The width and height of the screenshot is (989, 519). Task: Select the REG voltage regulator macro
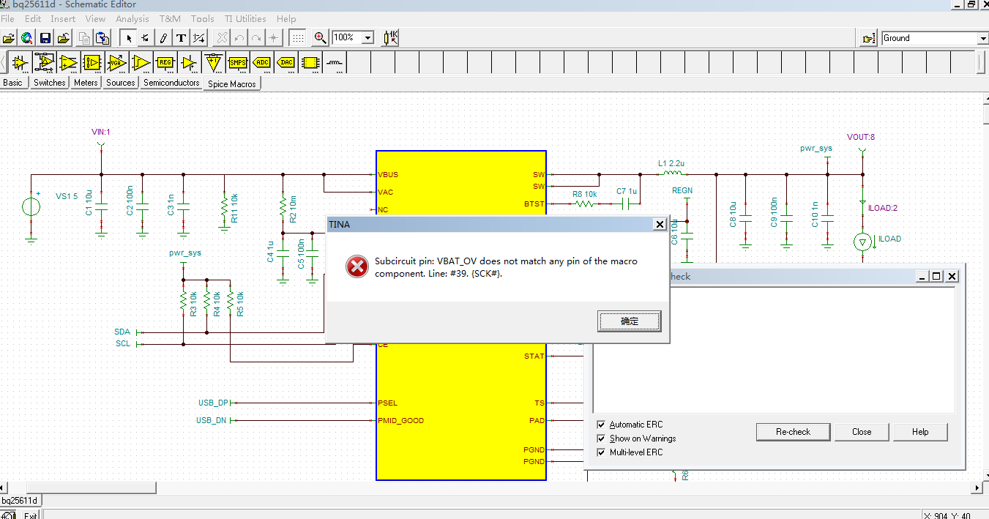pos(165,63)
